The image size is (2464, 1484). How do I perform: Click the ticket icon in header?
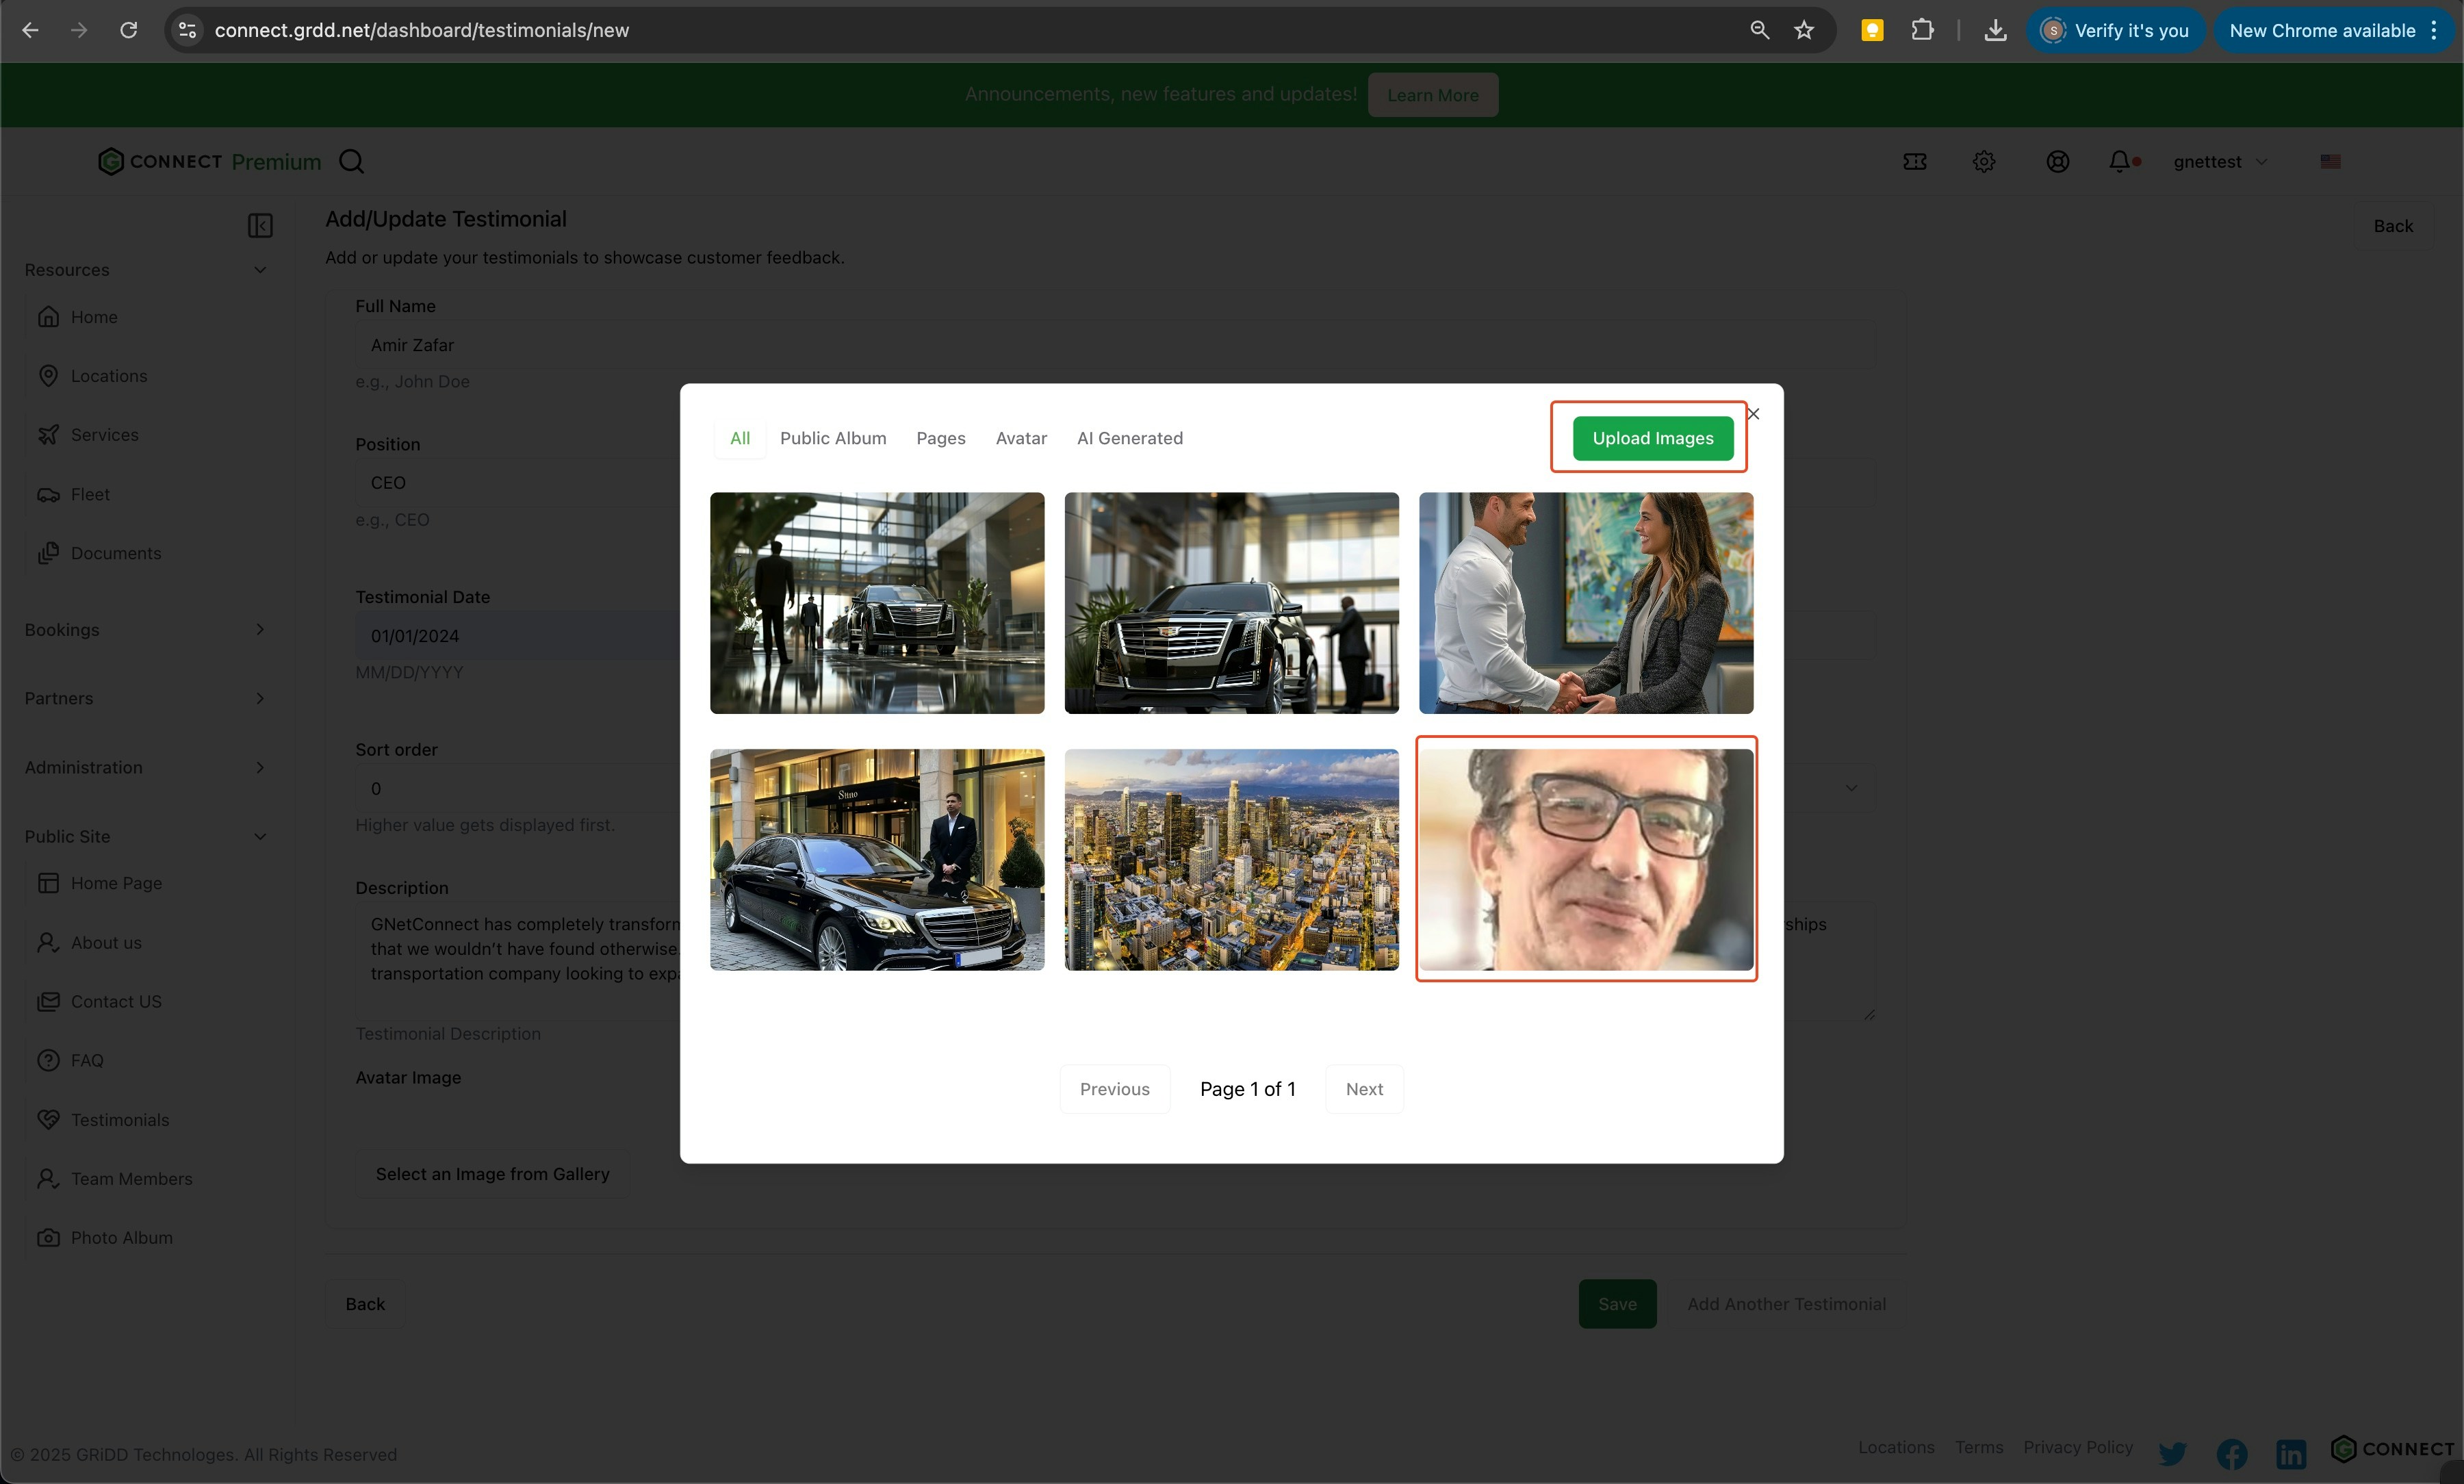click(x=1914, y=161)
